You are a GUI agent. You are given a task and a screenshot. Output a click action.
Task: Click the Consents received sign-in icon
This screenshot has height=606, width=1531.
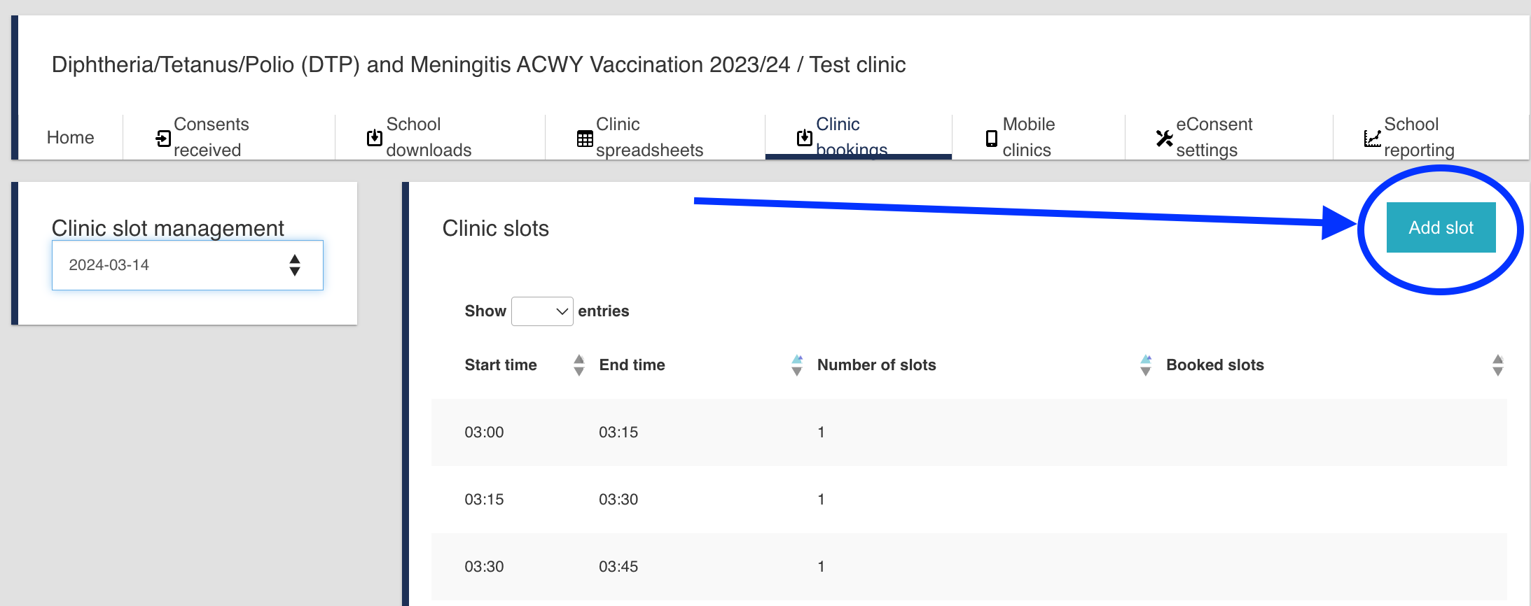point(163,138)
